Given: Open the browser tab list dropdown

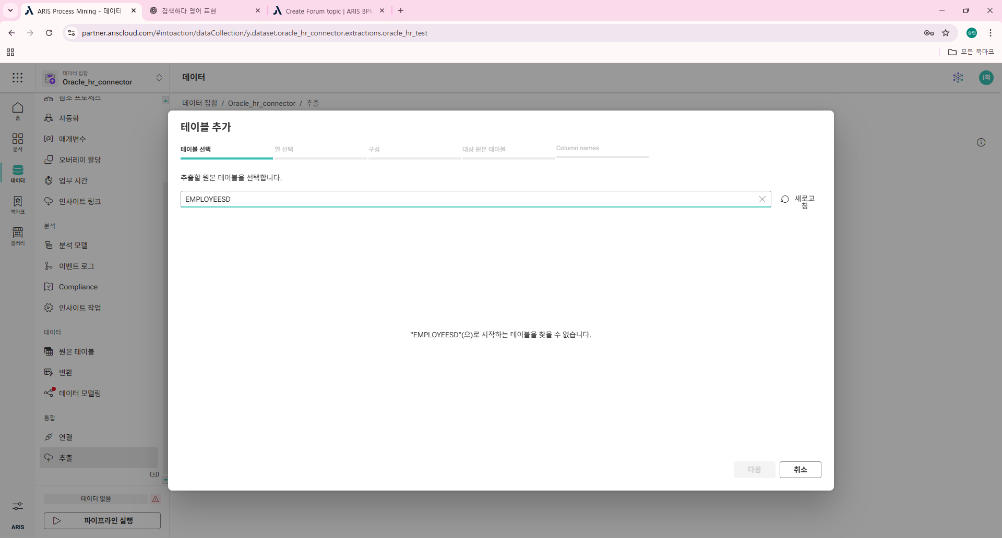Looking at the screenshot, I should (10, 10).
